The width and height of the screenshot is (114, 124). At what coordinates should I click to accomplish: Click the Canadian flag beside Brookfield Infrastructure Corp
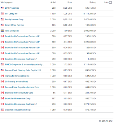2,93
